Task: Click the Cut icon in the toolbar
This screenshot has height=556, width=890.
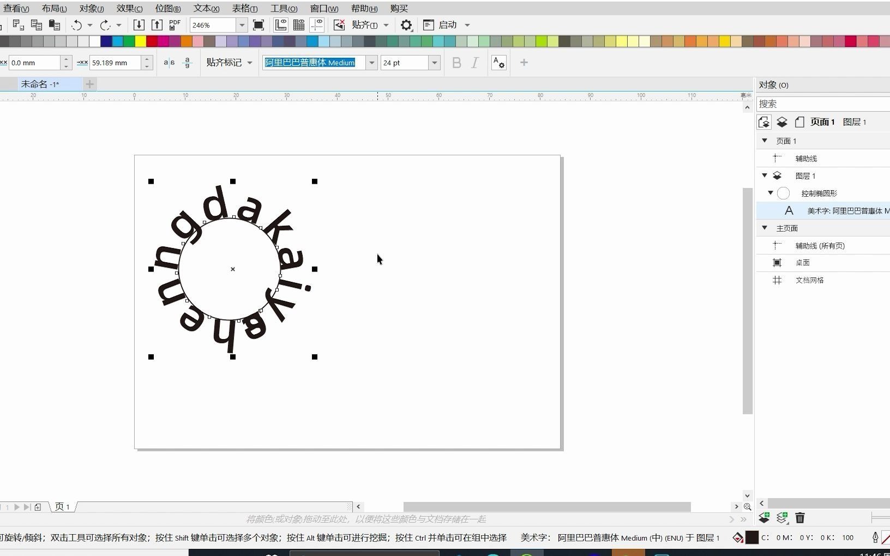Action: coord(18,25)
